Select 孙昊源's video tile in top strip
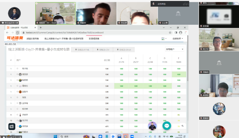Screen dimensions: 239x138 [137, 13]
